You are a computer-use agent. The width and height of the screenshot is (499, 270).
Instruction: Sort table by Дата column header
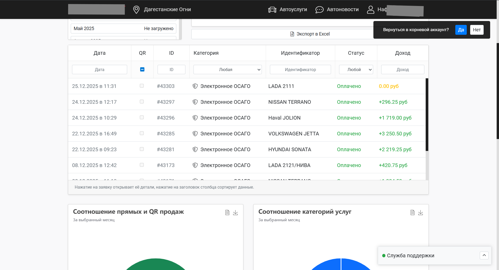tap(100, 53)
